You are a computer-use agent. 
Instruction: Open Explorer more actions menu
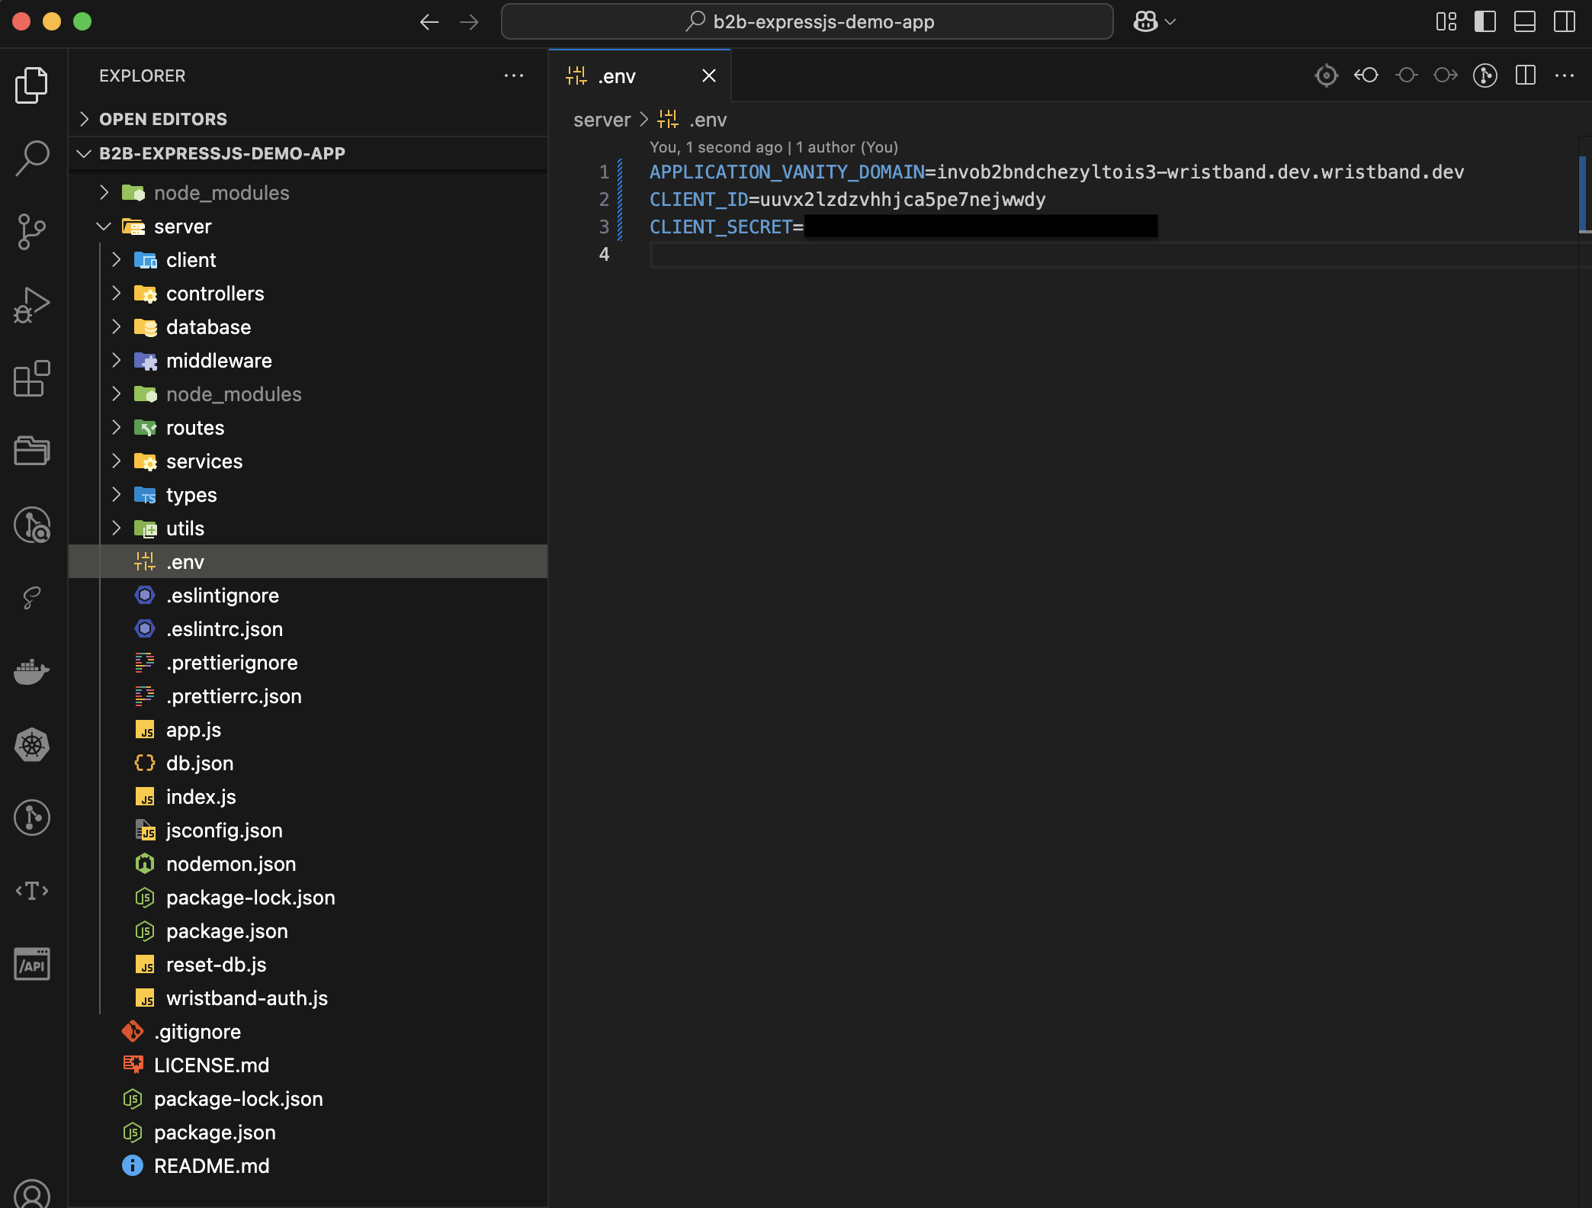pos(514,75)
